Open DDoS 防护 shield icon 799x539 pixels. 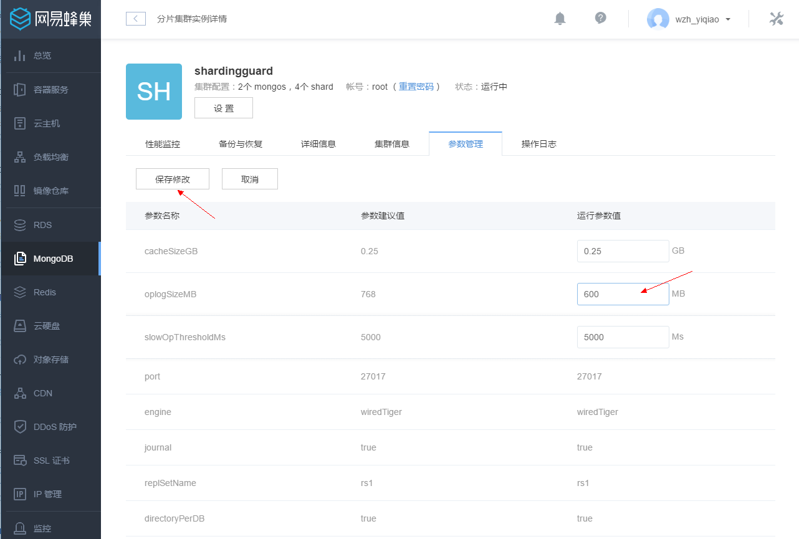20,427
